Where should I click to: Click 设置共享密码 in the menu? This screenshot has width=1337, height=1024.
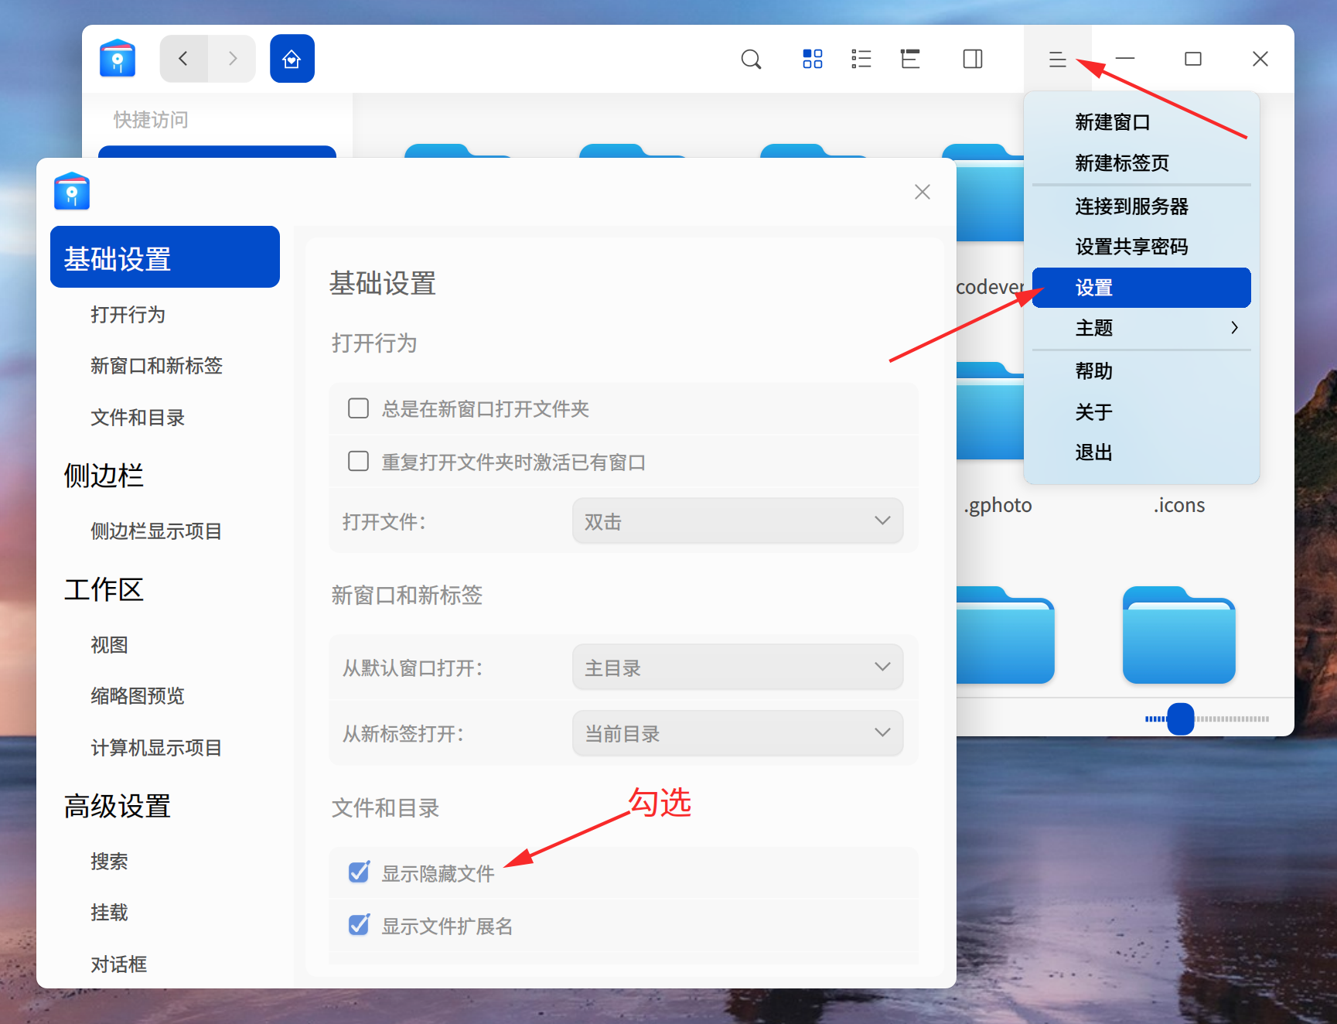point(1141,247)
